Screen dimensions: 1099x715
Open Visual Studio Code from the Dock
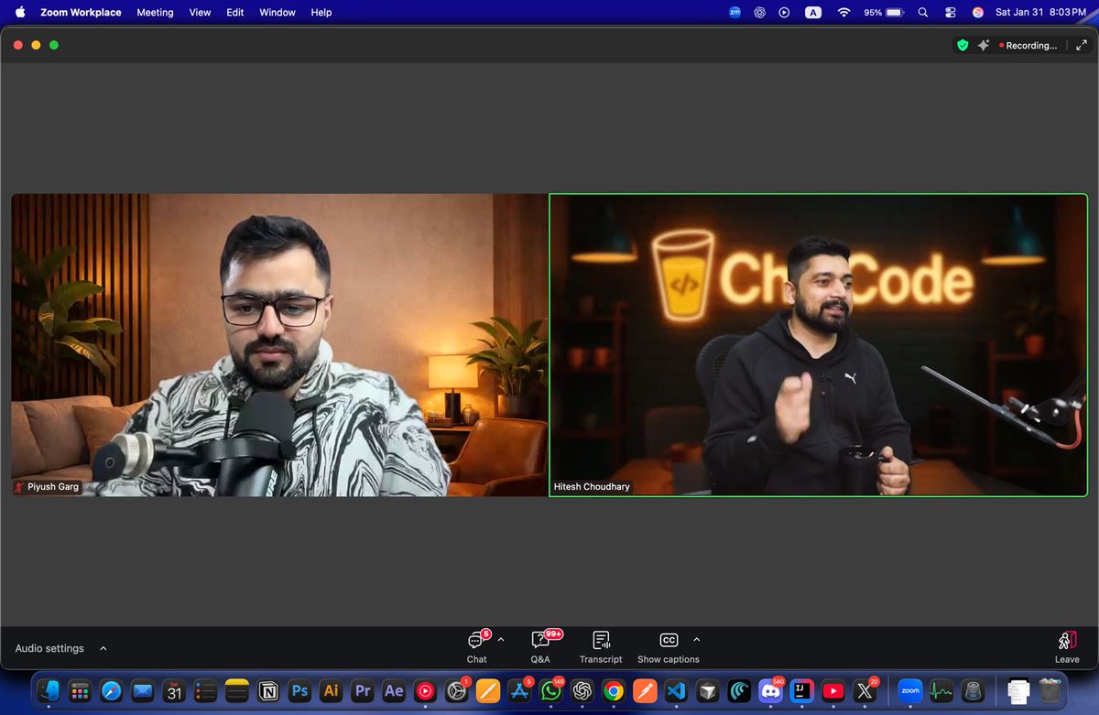pyautogui.click(x=676, y=690)
